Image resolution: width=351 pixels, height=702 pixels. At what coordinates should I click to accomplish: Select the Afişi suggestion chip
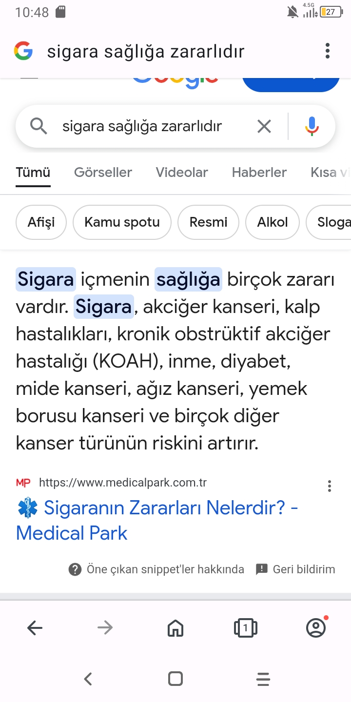41,222
